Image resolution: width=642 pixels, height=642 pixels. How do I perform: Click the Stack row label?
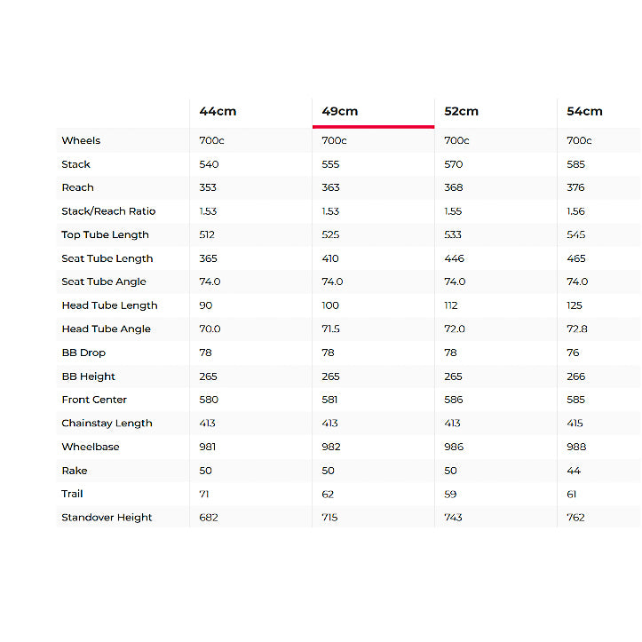click(x=75, y=164)
